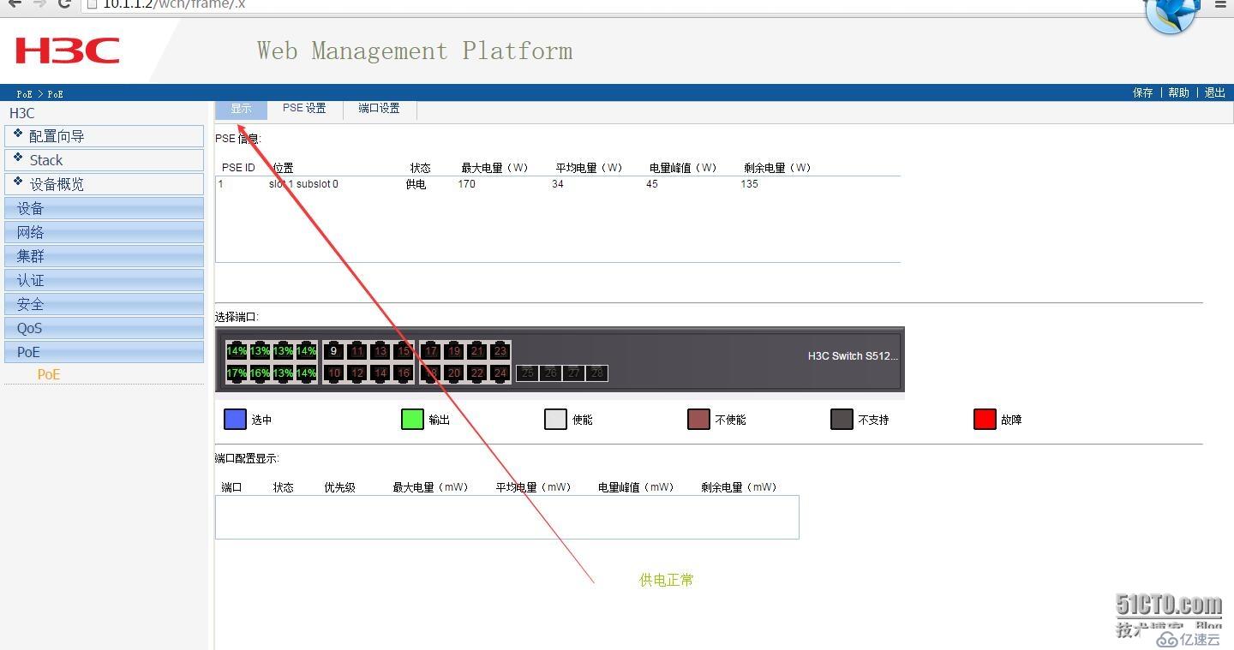This screenshot has height=650, width=1234.
Task: Switch to the 端口设置 tab
Action: (379, 109)
